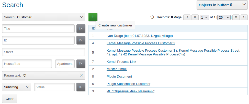This screenshot has width=249, height=104.
Task: Go to last page button
Action: (x=244, y=17)
